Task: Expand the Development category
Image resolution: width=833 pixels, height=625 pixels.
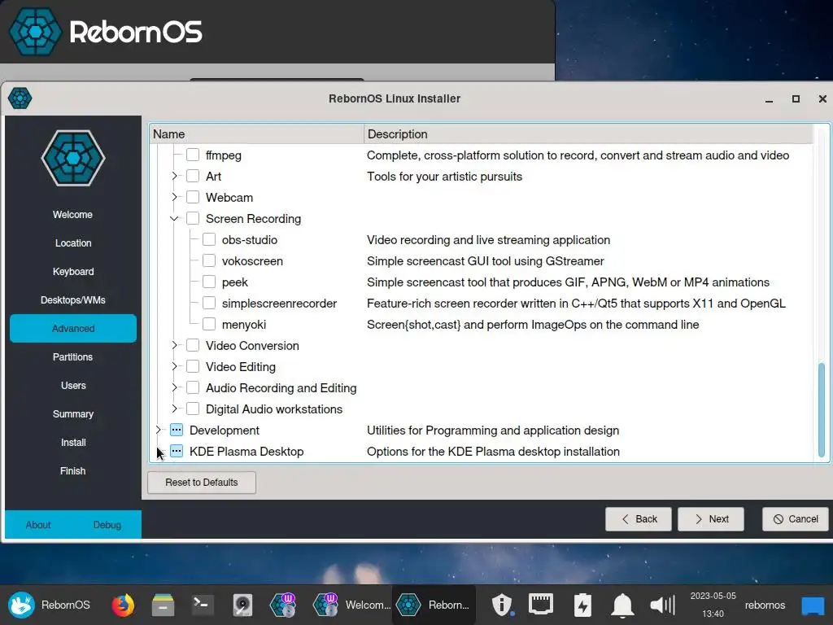Action: [158, 430]
